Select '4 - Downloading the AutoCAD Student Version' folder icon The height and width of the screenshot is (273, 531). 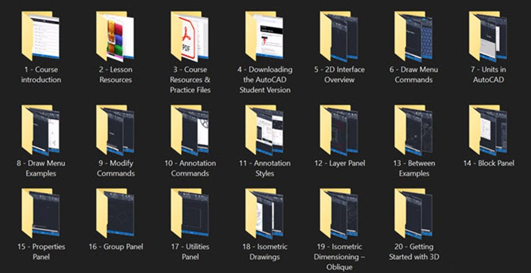pyautogui.click(x=264, y=35)
